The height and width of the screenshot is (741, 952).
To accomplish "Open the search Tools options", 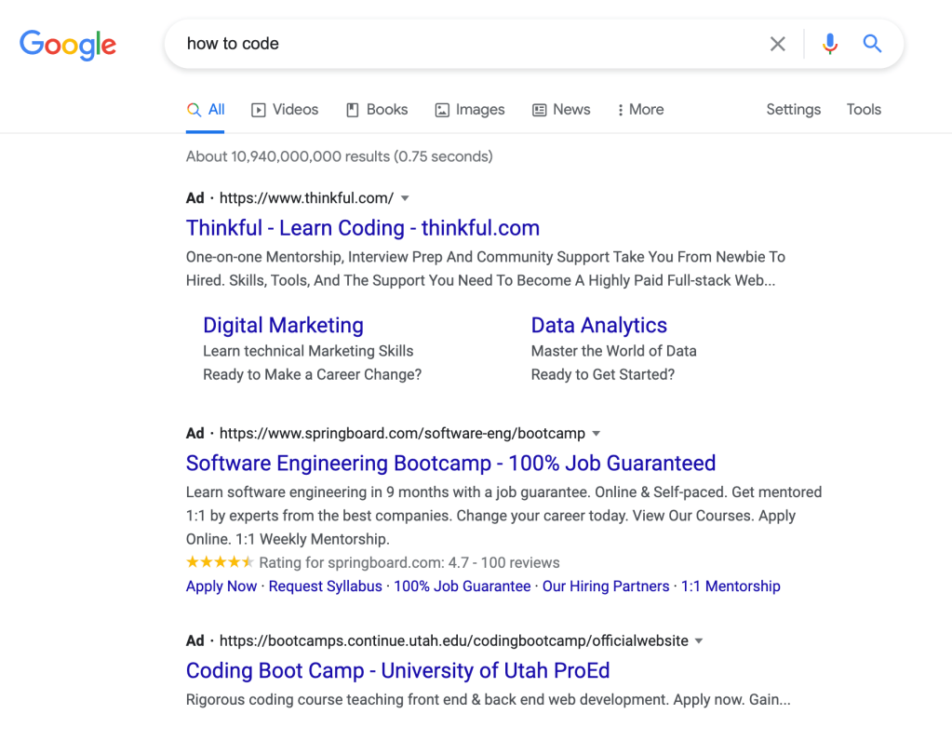I will click(x=863, y=110).
